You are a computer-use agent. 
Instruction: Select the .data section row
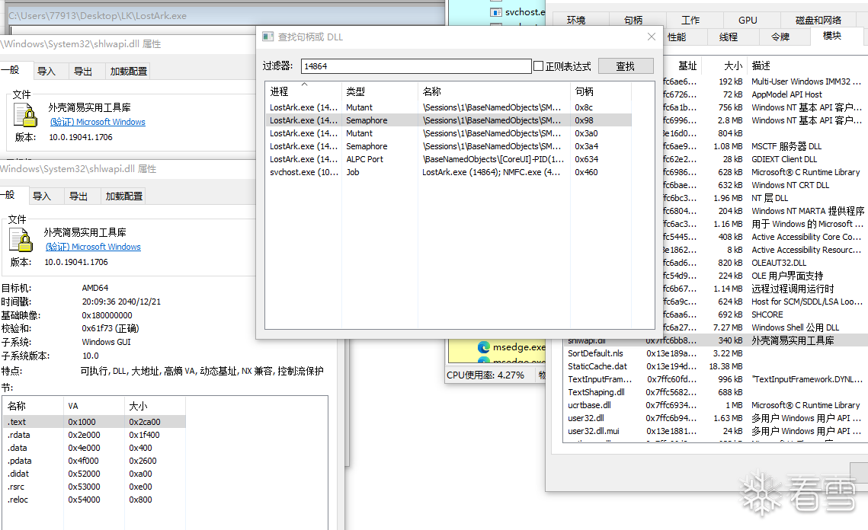(x=94, y=448)
